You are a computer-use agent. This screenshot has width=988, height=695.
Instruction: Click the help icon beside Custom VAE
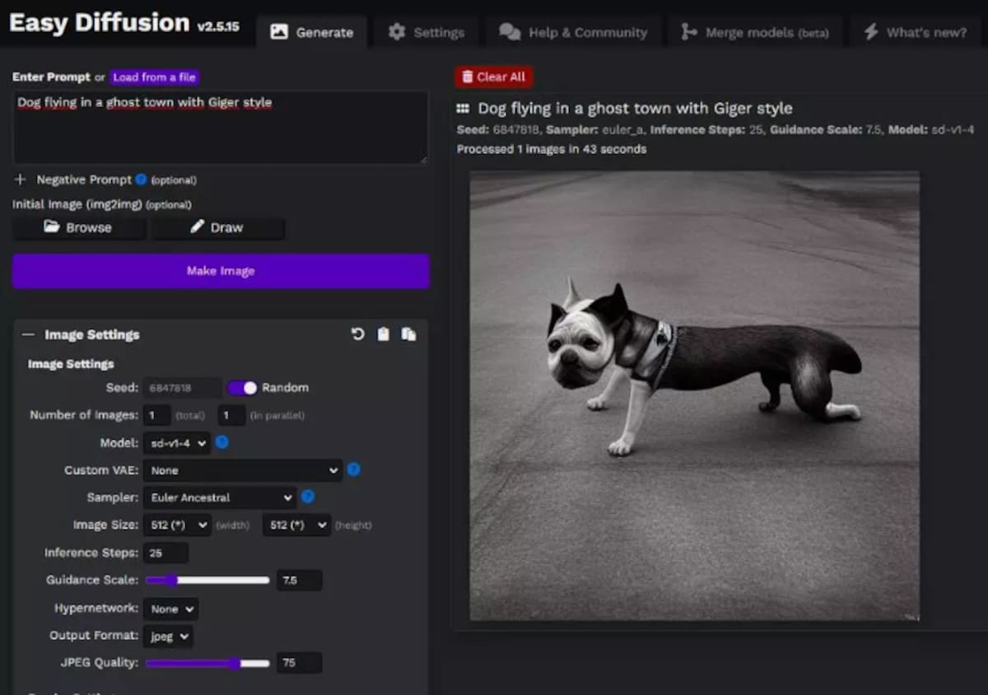tap(353, 469)
